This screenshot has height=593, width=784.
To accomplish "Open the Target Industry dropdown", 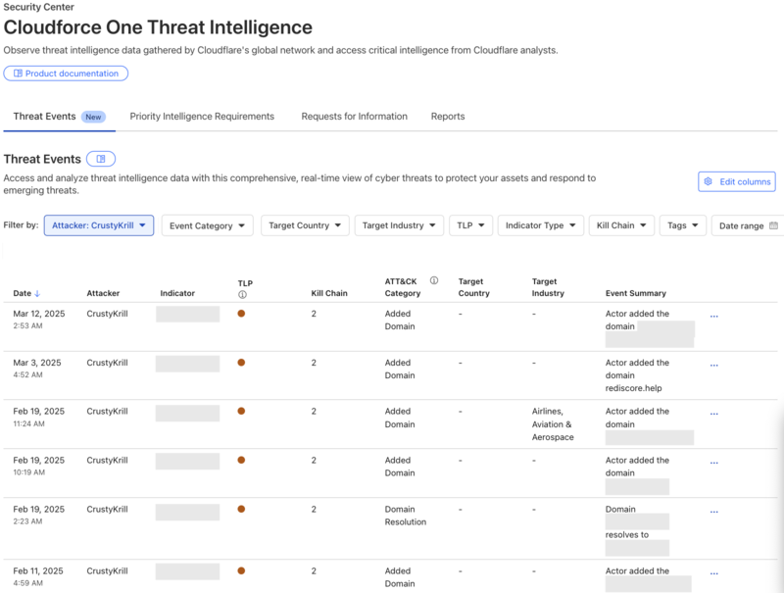I will coord(398,225).
